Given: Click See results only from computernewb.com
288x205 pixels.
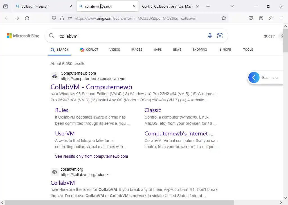Looking at the screenshot, I should pos(91,156).
